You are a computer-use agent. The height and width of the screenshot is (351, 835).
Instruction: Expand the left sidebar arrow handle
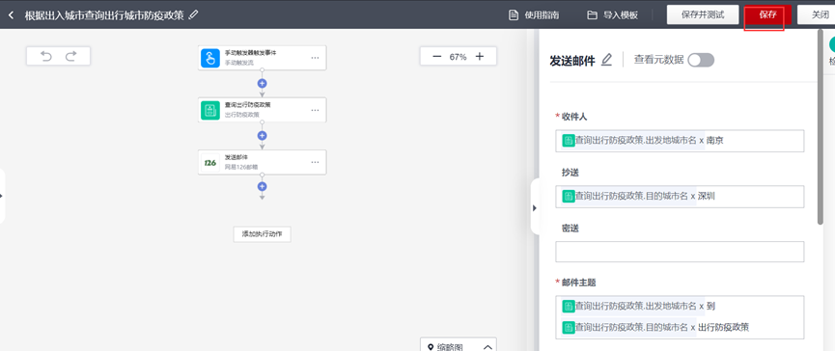pos(2,196)
